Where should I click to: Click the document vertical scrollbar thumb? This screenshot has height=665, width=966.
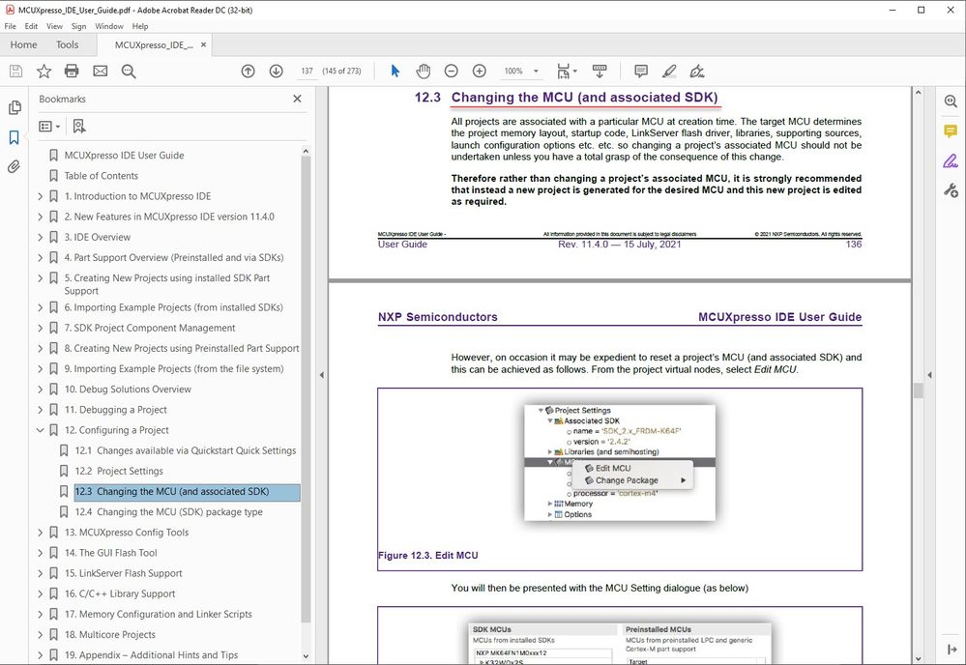click(918, 390)
